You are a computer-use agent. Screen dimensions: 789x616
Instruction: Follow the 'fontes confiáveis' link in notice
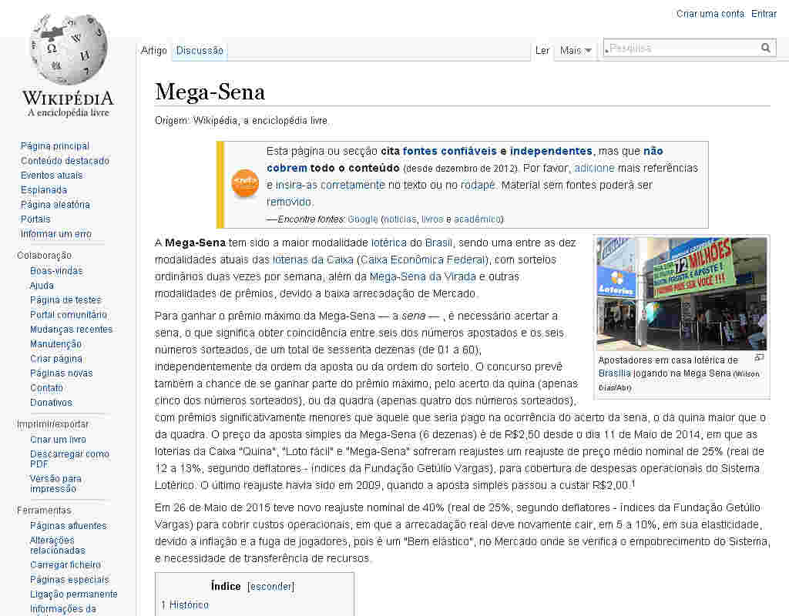(x=449, y=151)
